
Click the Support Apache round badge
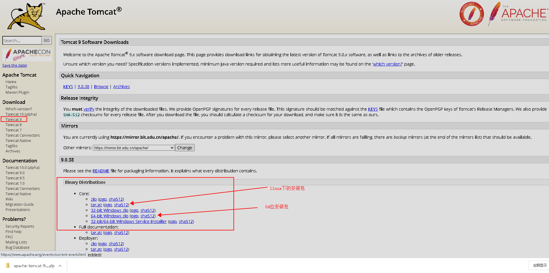coord(472,14)
